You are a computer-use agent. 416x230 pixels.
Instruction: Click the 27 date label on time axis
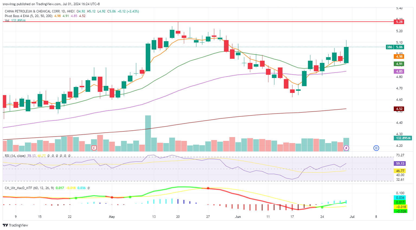pyautogui.click(x=208, y=216)
